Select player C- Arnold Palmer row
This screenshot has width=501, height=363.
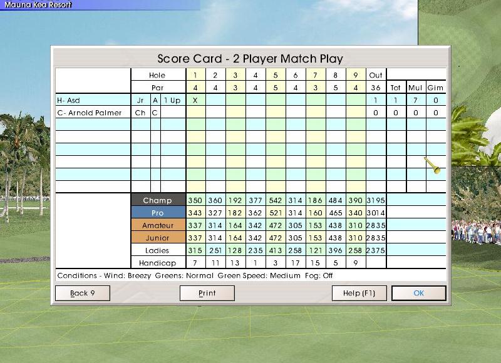click(93, 113)
